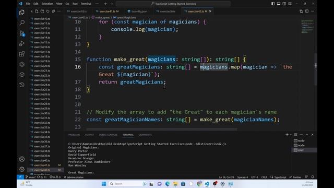
Task: Open exercise20.ts in Explorer
Action: click(x=42, y=66)
